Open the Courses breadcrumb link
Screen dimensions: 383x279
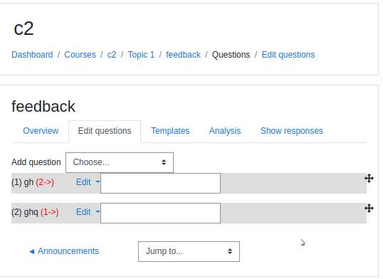[80, 55]
